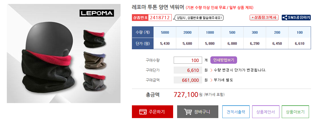Copy product link with +상품링크복사
Viewport: 313px width, 126px height.
tap(264, 18)
